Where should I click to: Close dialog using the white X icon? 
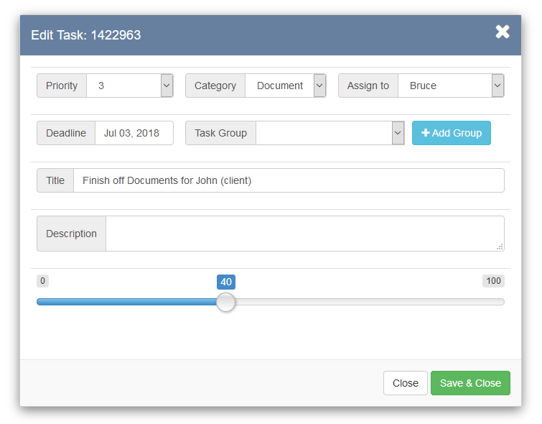tap(503, 32)
